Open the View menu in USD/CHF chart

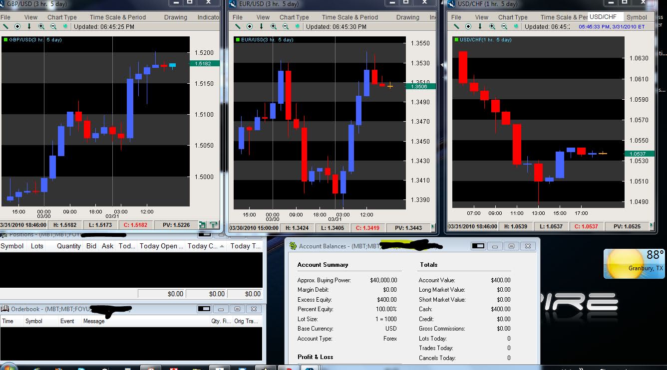tap(482, 17)
